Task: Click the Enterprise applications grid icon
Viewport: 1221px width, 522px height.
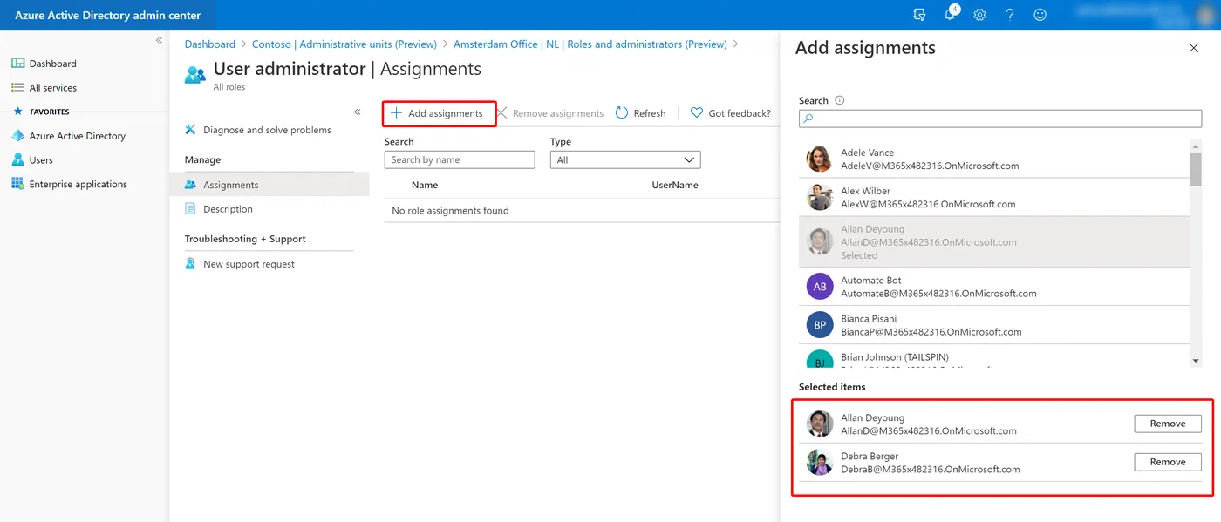Action: click(x=17, y=184)
